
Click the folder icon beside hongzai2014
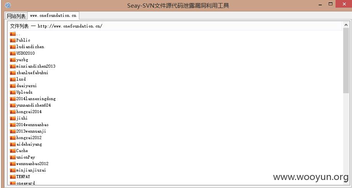pos(13,112)
